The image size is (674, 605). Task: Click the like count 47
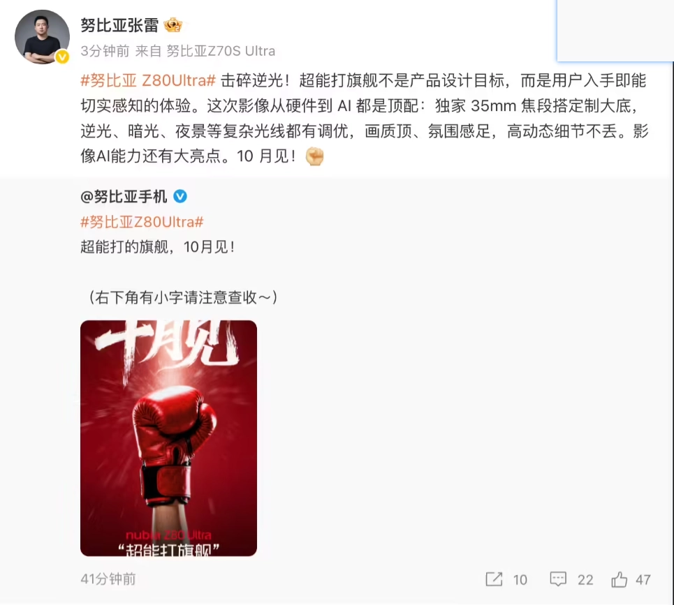643,580
